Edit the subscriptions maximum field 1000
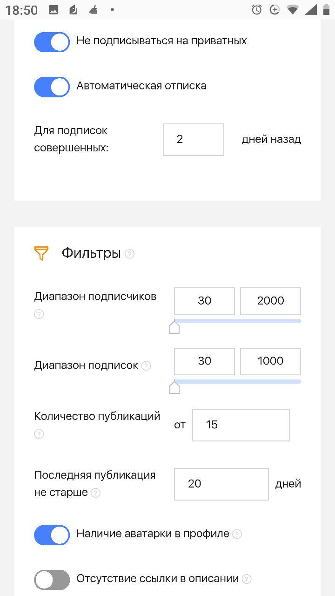The width and height of the screenshot is (335, 596). pyautogui.click(x=270, y=361)
